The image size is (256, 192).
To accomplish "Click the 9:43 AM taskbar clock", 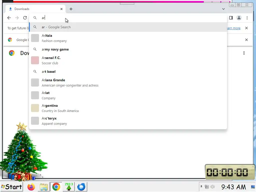I will 233,187.
